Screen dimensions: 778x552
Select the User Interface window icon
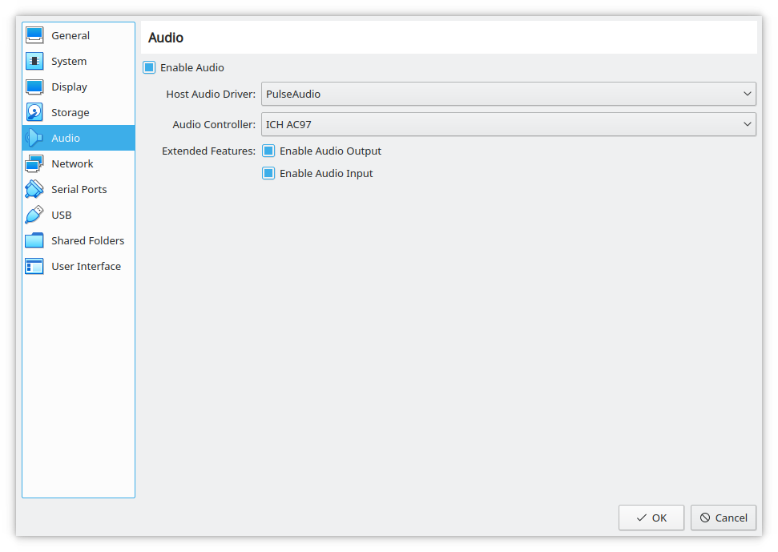point(34,266)
